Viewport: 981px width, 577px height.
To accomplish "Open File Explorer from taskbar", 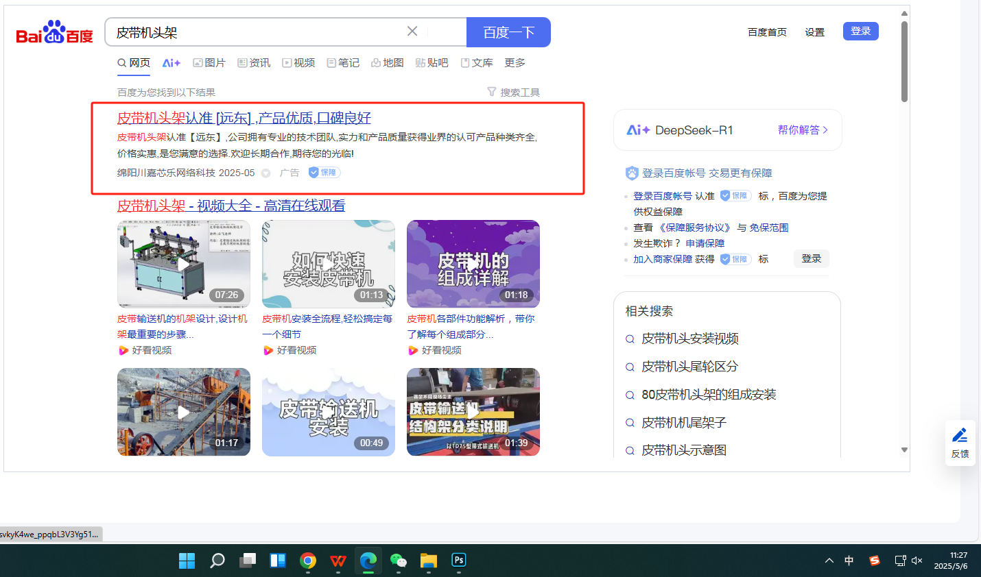I will 429,561.
